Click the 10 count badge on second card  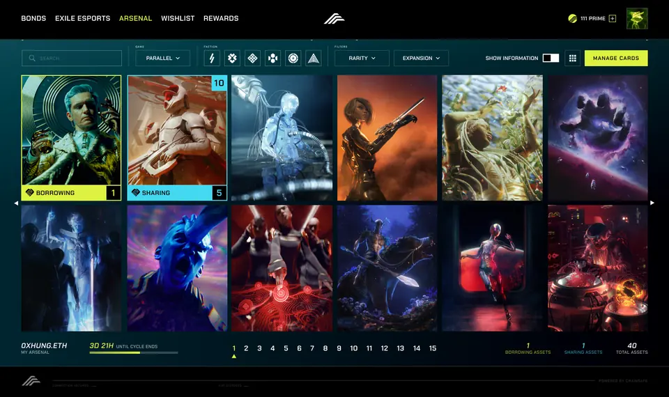(x=220, y=83)
